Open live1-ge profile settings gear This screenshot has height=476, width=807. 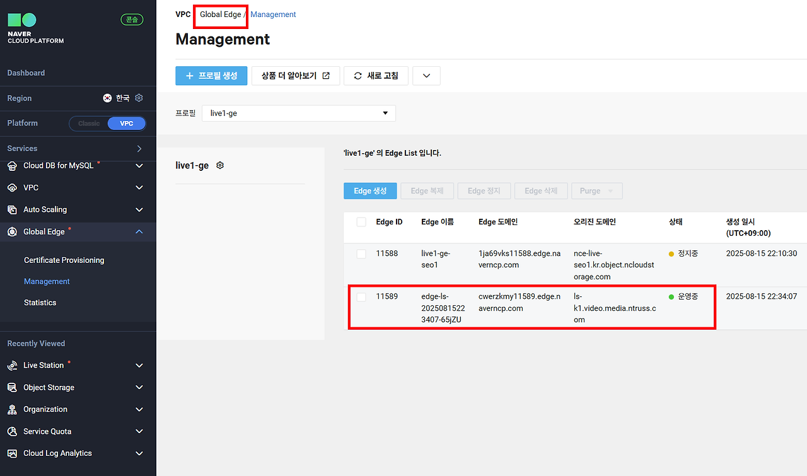220,165
